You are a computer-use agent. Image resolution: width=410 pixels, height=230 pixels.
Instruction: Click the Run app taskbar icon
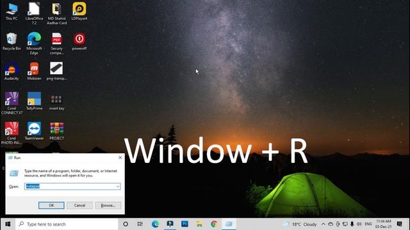pos(229,224)
